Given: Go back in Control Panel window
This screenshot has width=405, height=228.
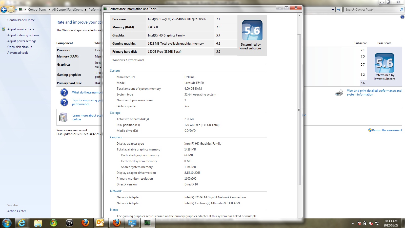Looking at the screenshot, I should point(4,10).
